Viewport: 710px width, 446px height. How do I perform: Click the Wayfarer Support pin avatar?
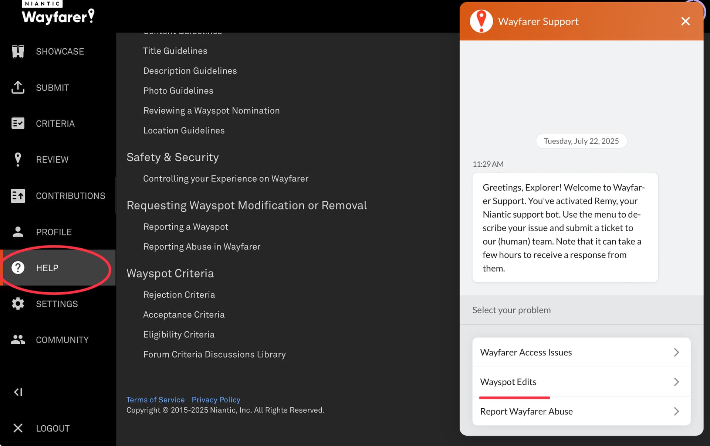coord(481,21)
